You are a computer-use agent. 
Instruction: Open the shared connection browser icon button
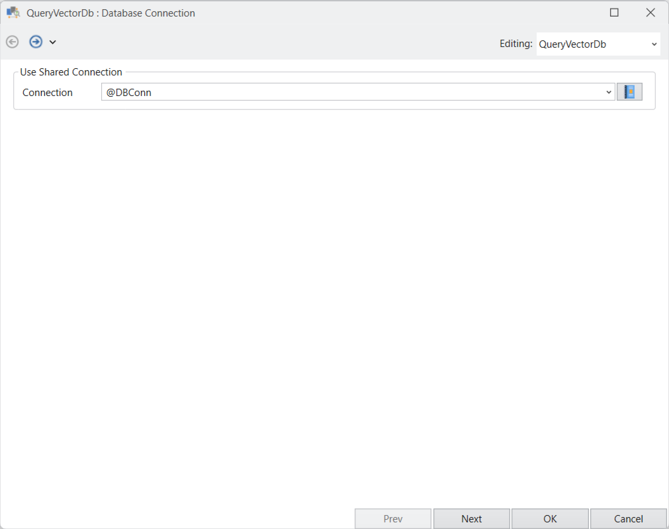pyautogui.click(x=629, y=92)
